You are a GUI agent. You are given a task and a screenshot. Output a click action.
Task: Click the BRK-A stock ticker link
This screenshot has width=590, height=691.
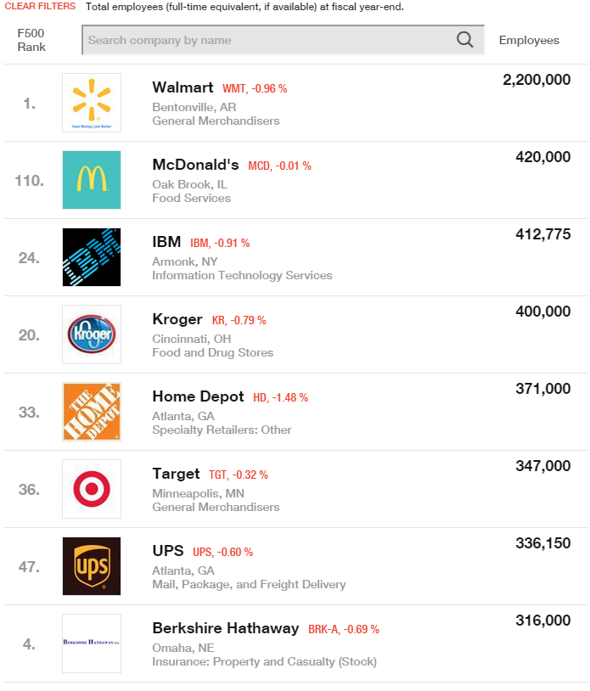coord(344,629)
